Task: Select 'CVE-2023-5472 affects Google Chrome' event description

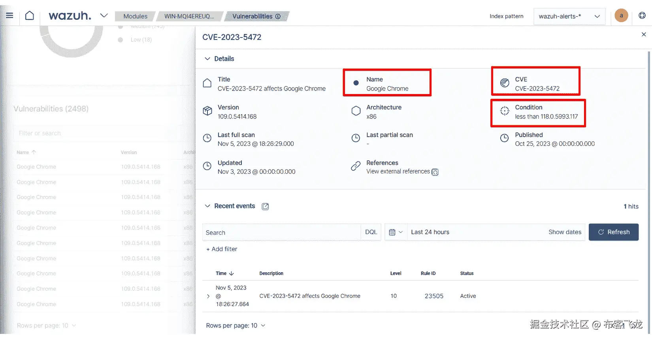Action: (310, 296)
